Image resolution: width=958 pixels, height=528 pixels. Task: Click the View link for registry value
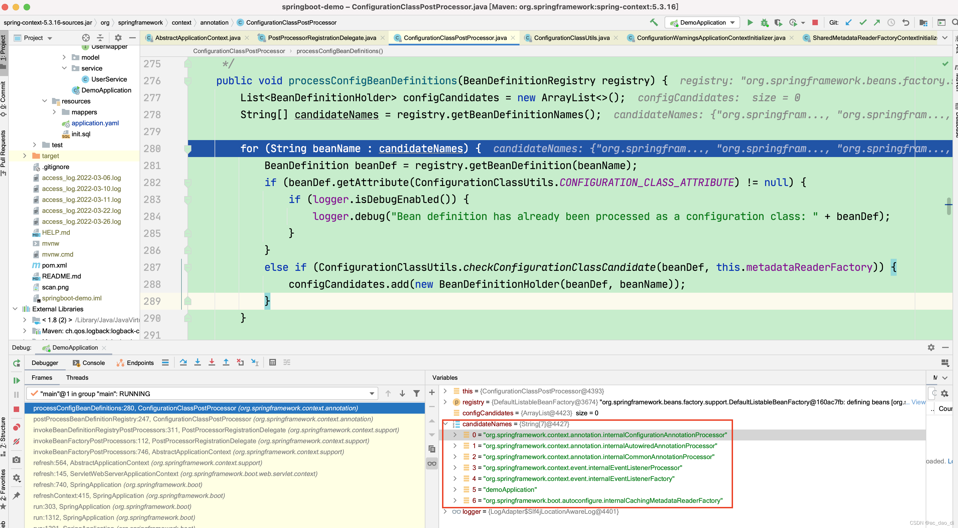point(918,402)
